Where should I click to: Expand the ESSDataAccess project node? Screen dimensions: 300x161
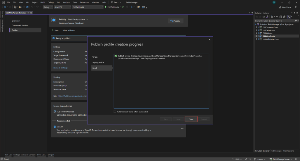(x=257, y=30)
